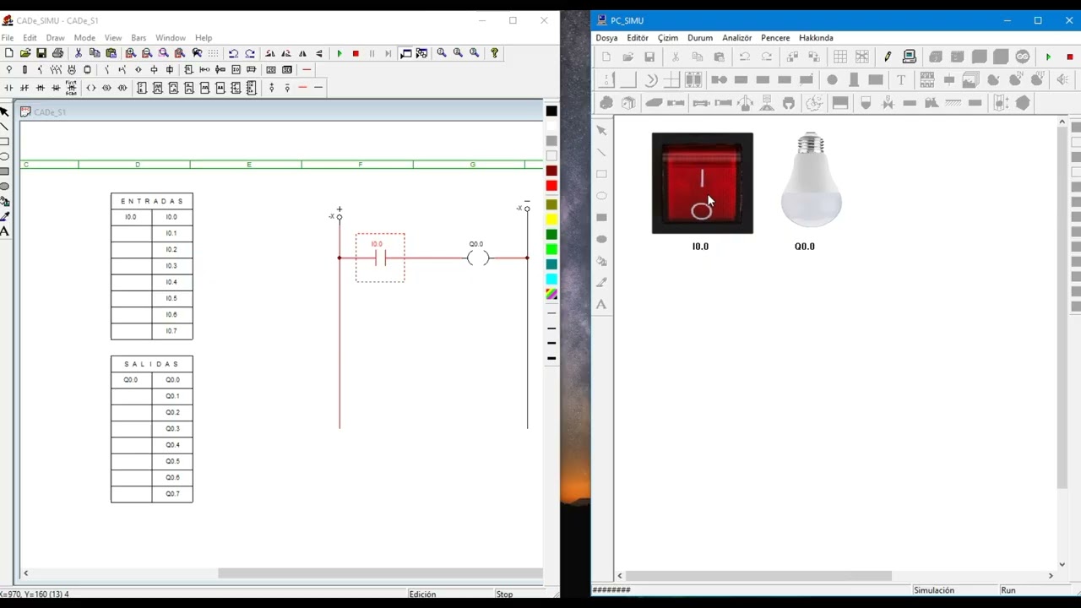Select the normally open contact ladder symbol
The width and height of the screenshot is (1081, 608).
coord(8,88)
